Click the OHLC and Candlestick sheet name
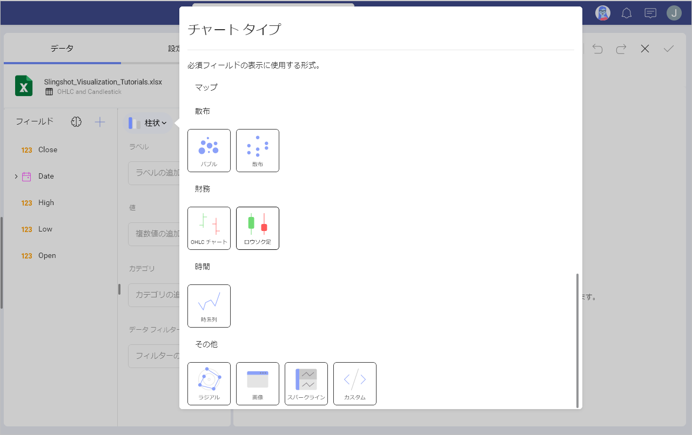The height and width of the screenshot is (435, 692). (89, 92)
